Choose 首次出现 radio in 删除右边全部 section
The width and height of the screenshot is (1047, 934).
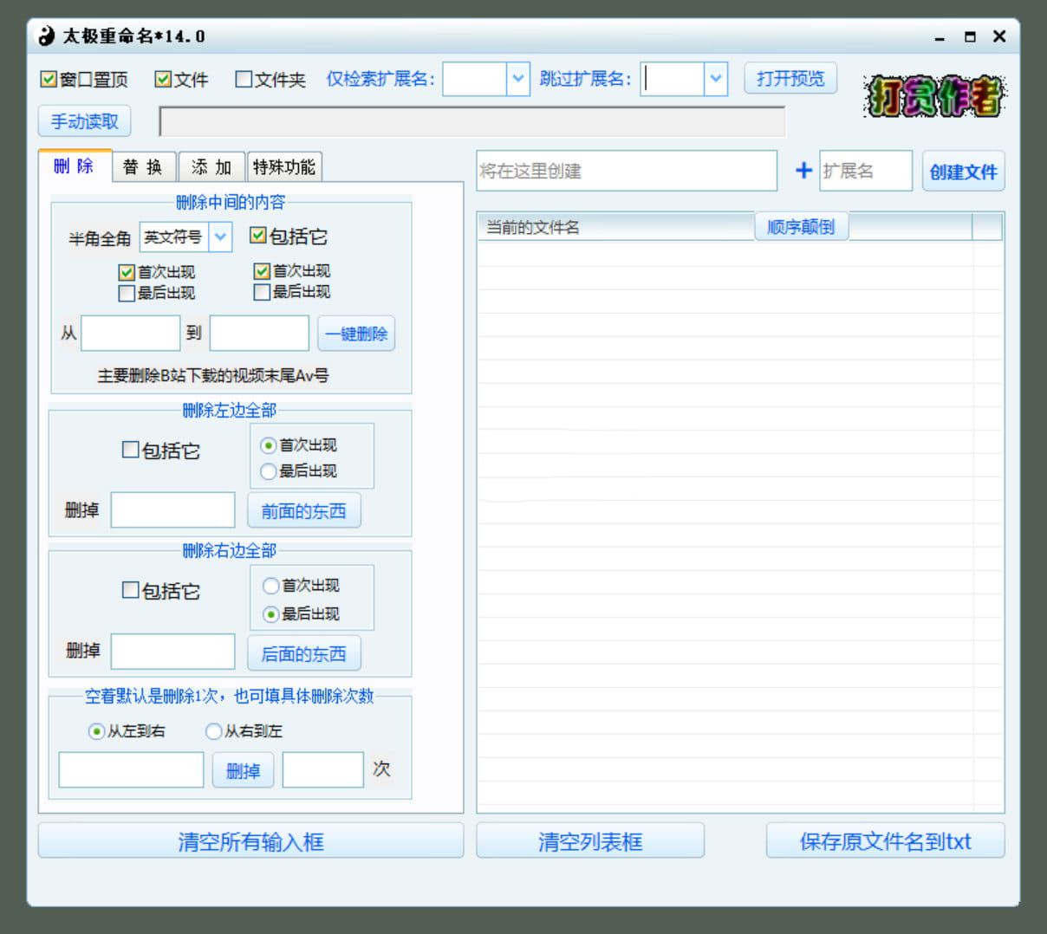coord(271,585)
